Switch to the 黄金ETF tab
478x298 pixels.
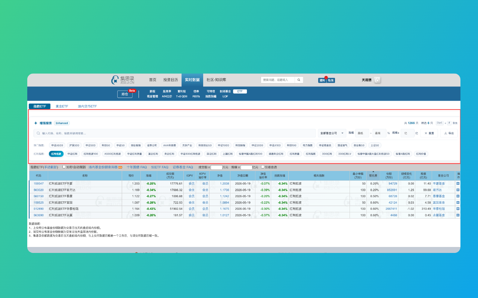(x=62, y=106)
